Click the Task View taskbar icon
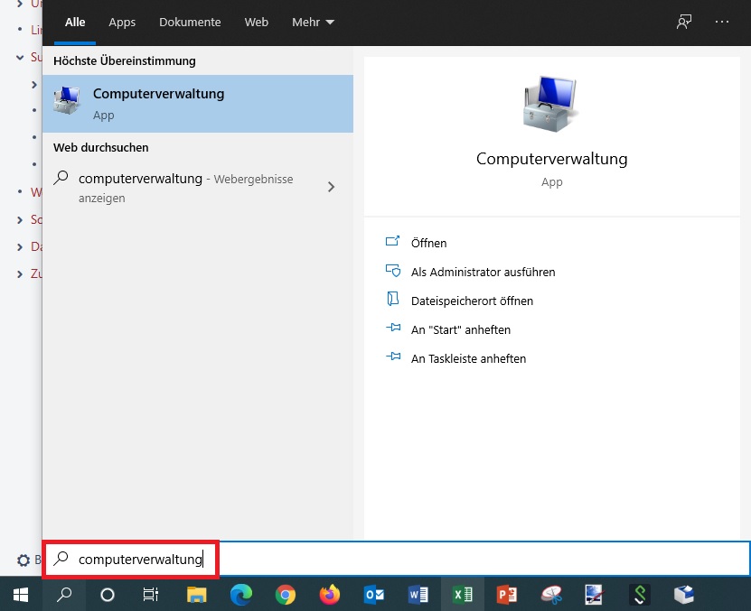This screenshot has width=751, height=611. (152, 594)
